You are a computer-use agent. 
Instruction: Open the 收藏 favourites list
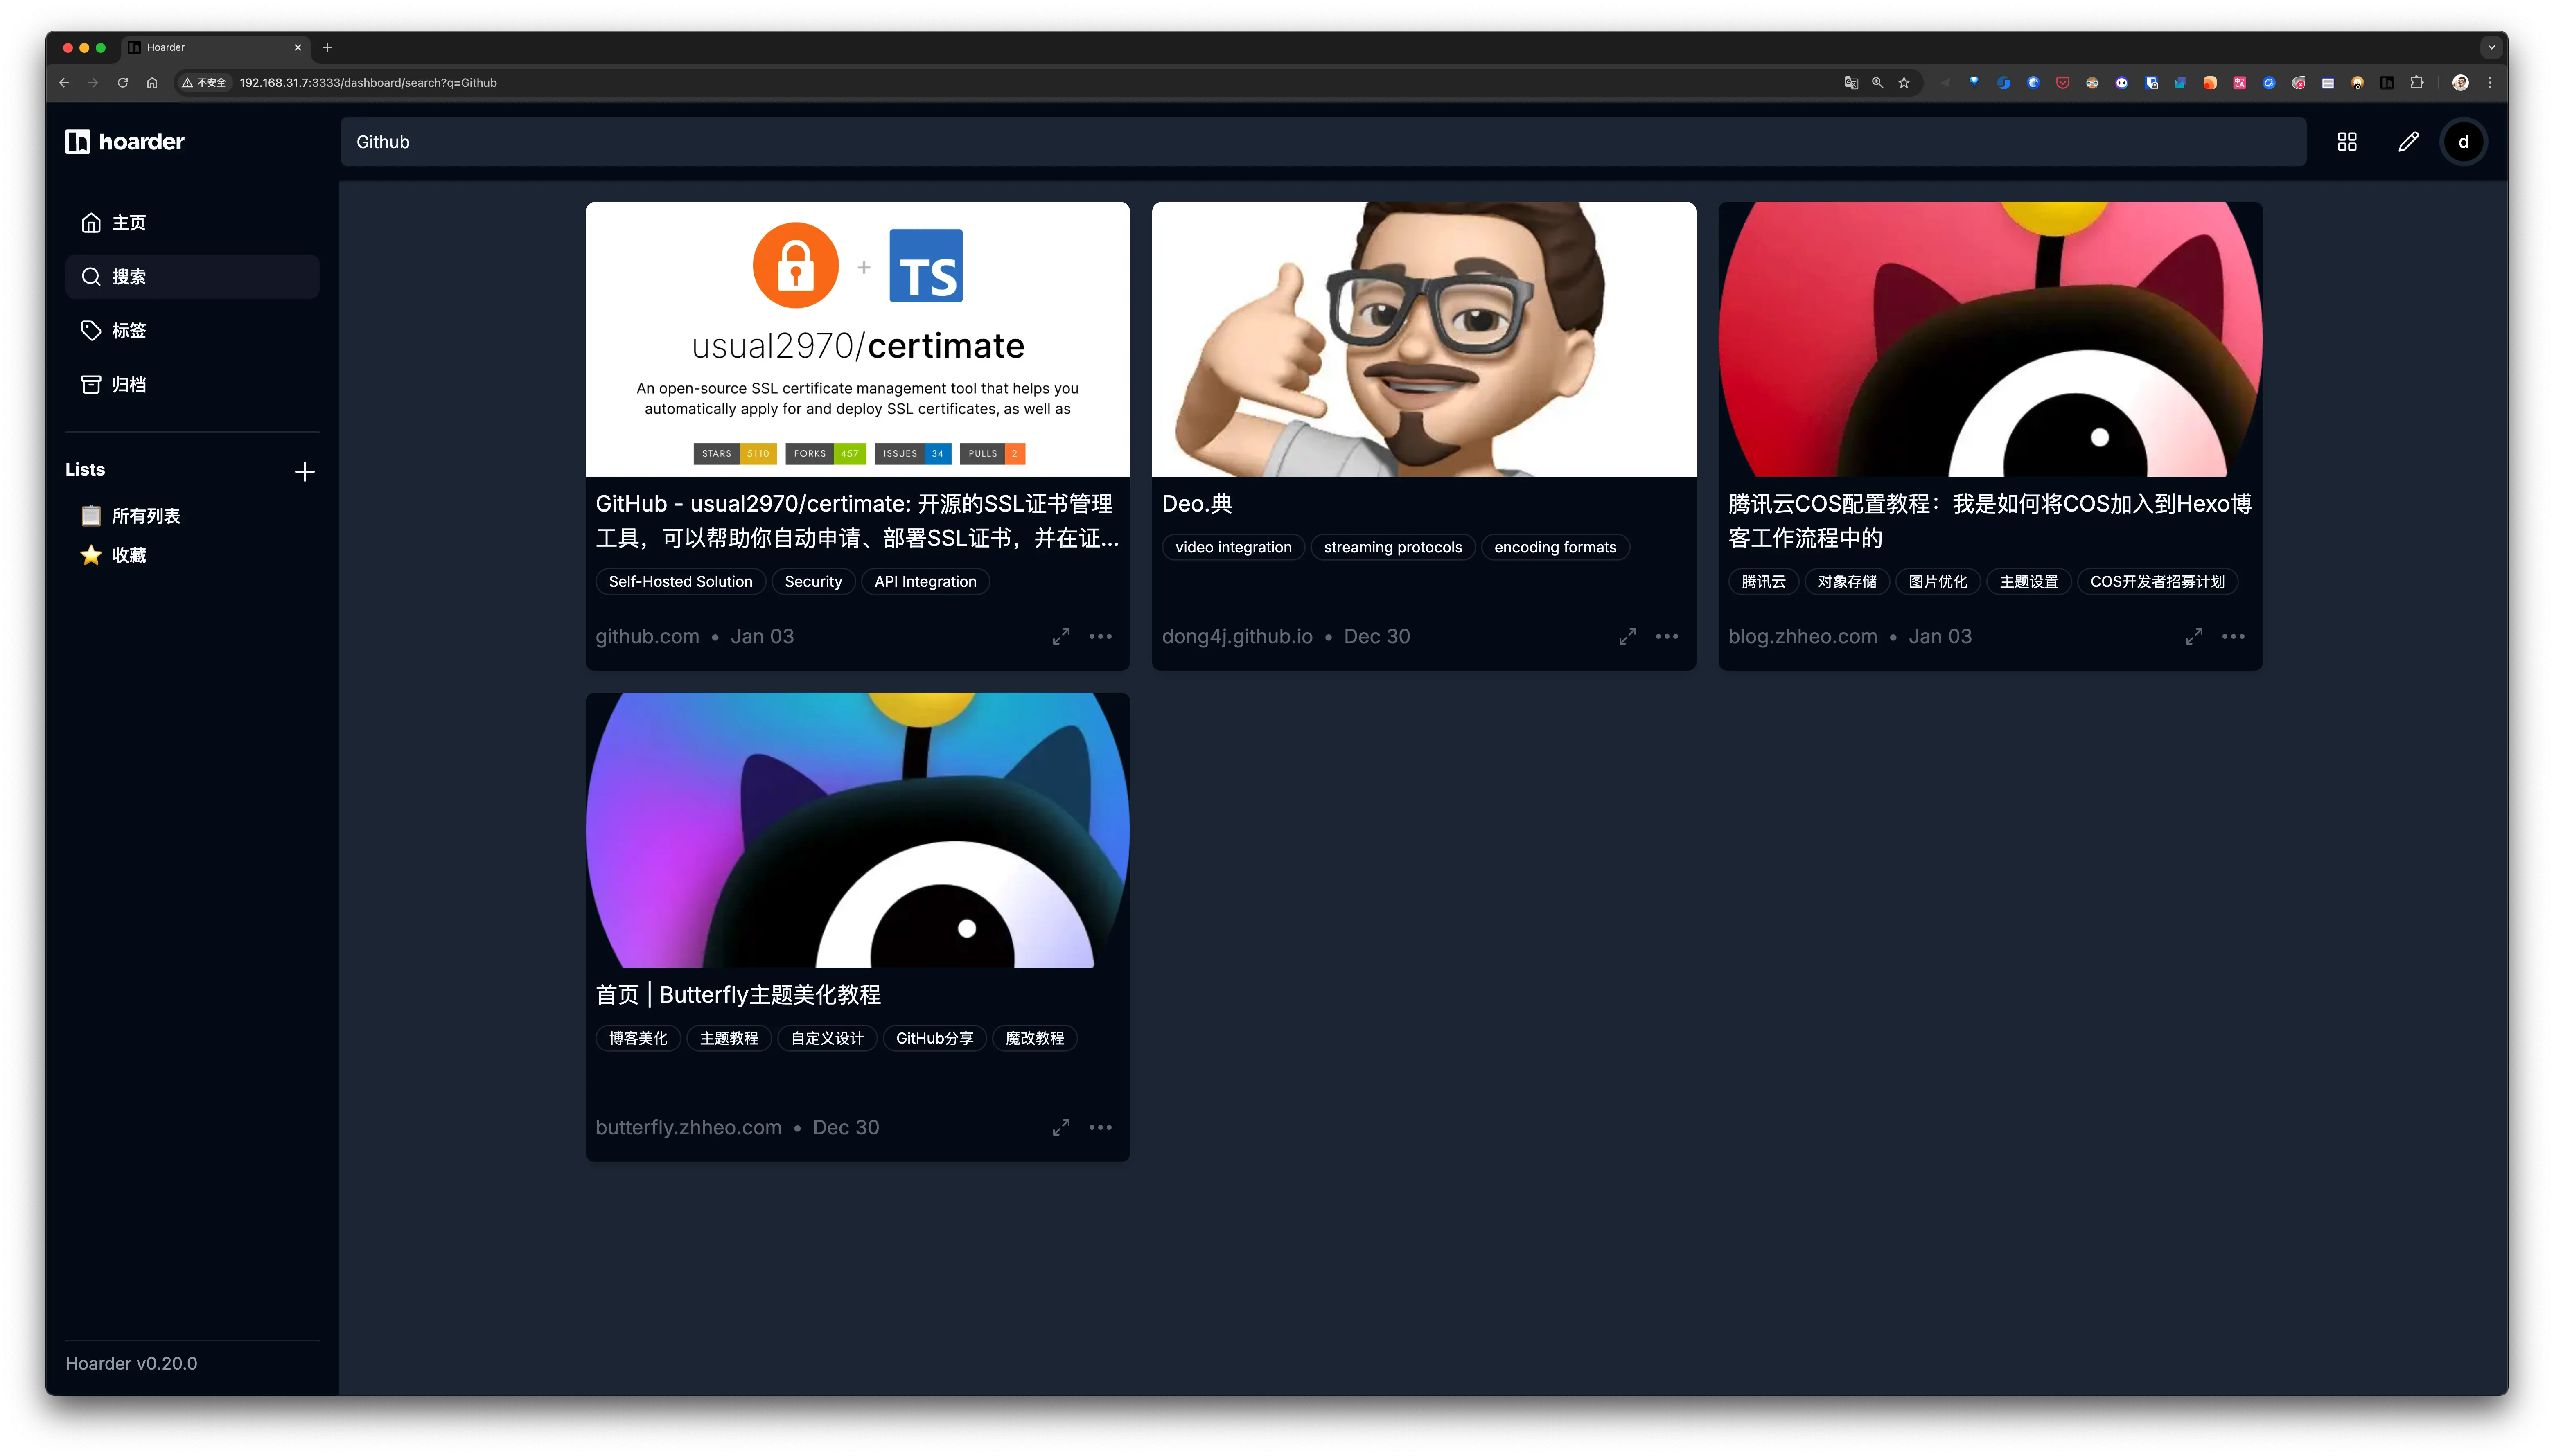pos(128,555)
